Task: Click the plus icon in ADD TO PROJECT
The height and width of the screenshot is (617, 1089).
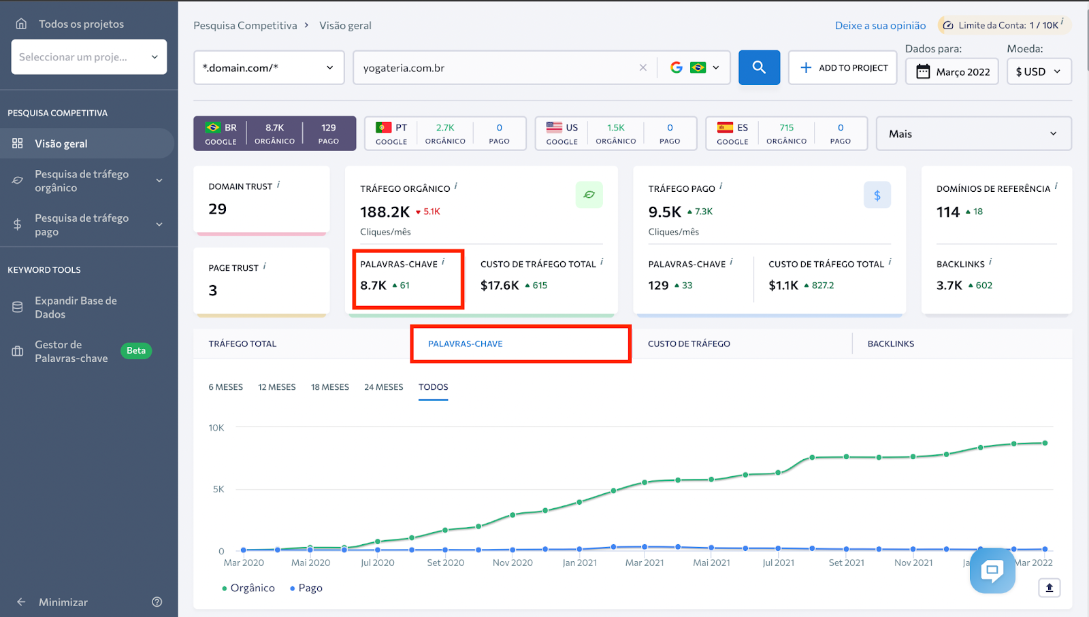Action: click(806, 67)
